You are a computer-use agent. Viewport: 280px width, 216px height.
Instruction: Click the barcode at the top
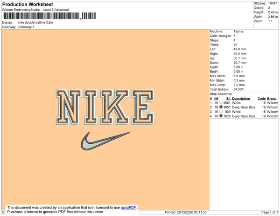pos(49,16)
